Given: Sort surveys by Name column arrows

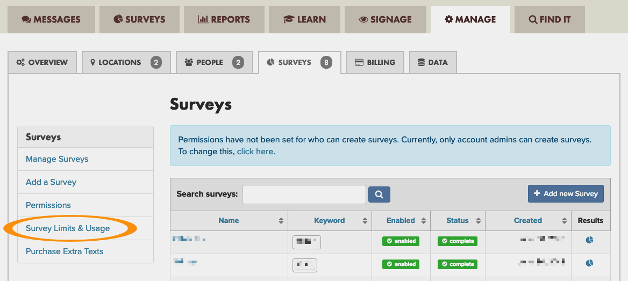Looking at the screenshot, I should pyautogui.click(x=281, y=221).
